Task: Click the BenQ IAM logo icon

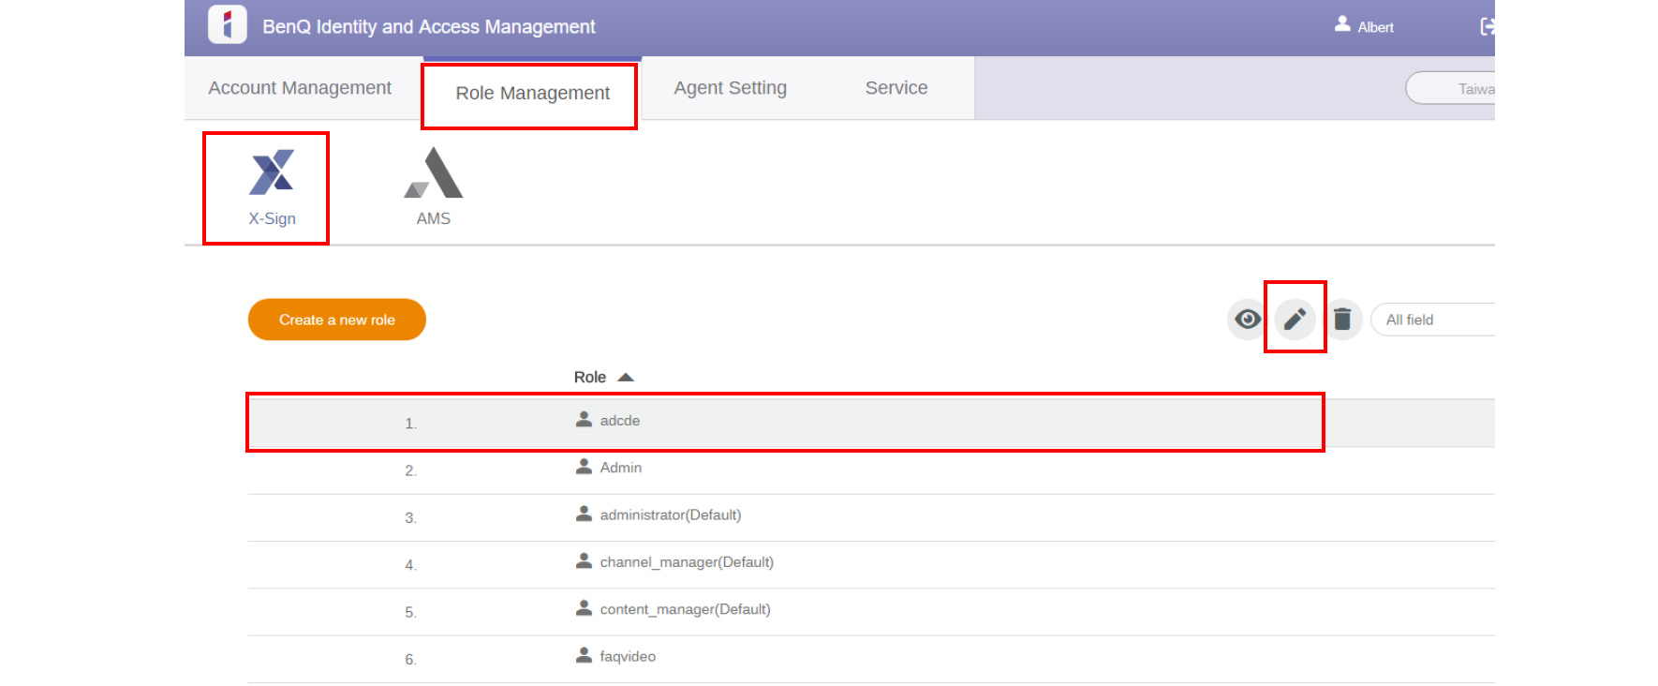Action: pyautogui.click(x=227, y=24)
